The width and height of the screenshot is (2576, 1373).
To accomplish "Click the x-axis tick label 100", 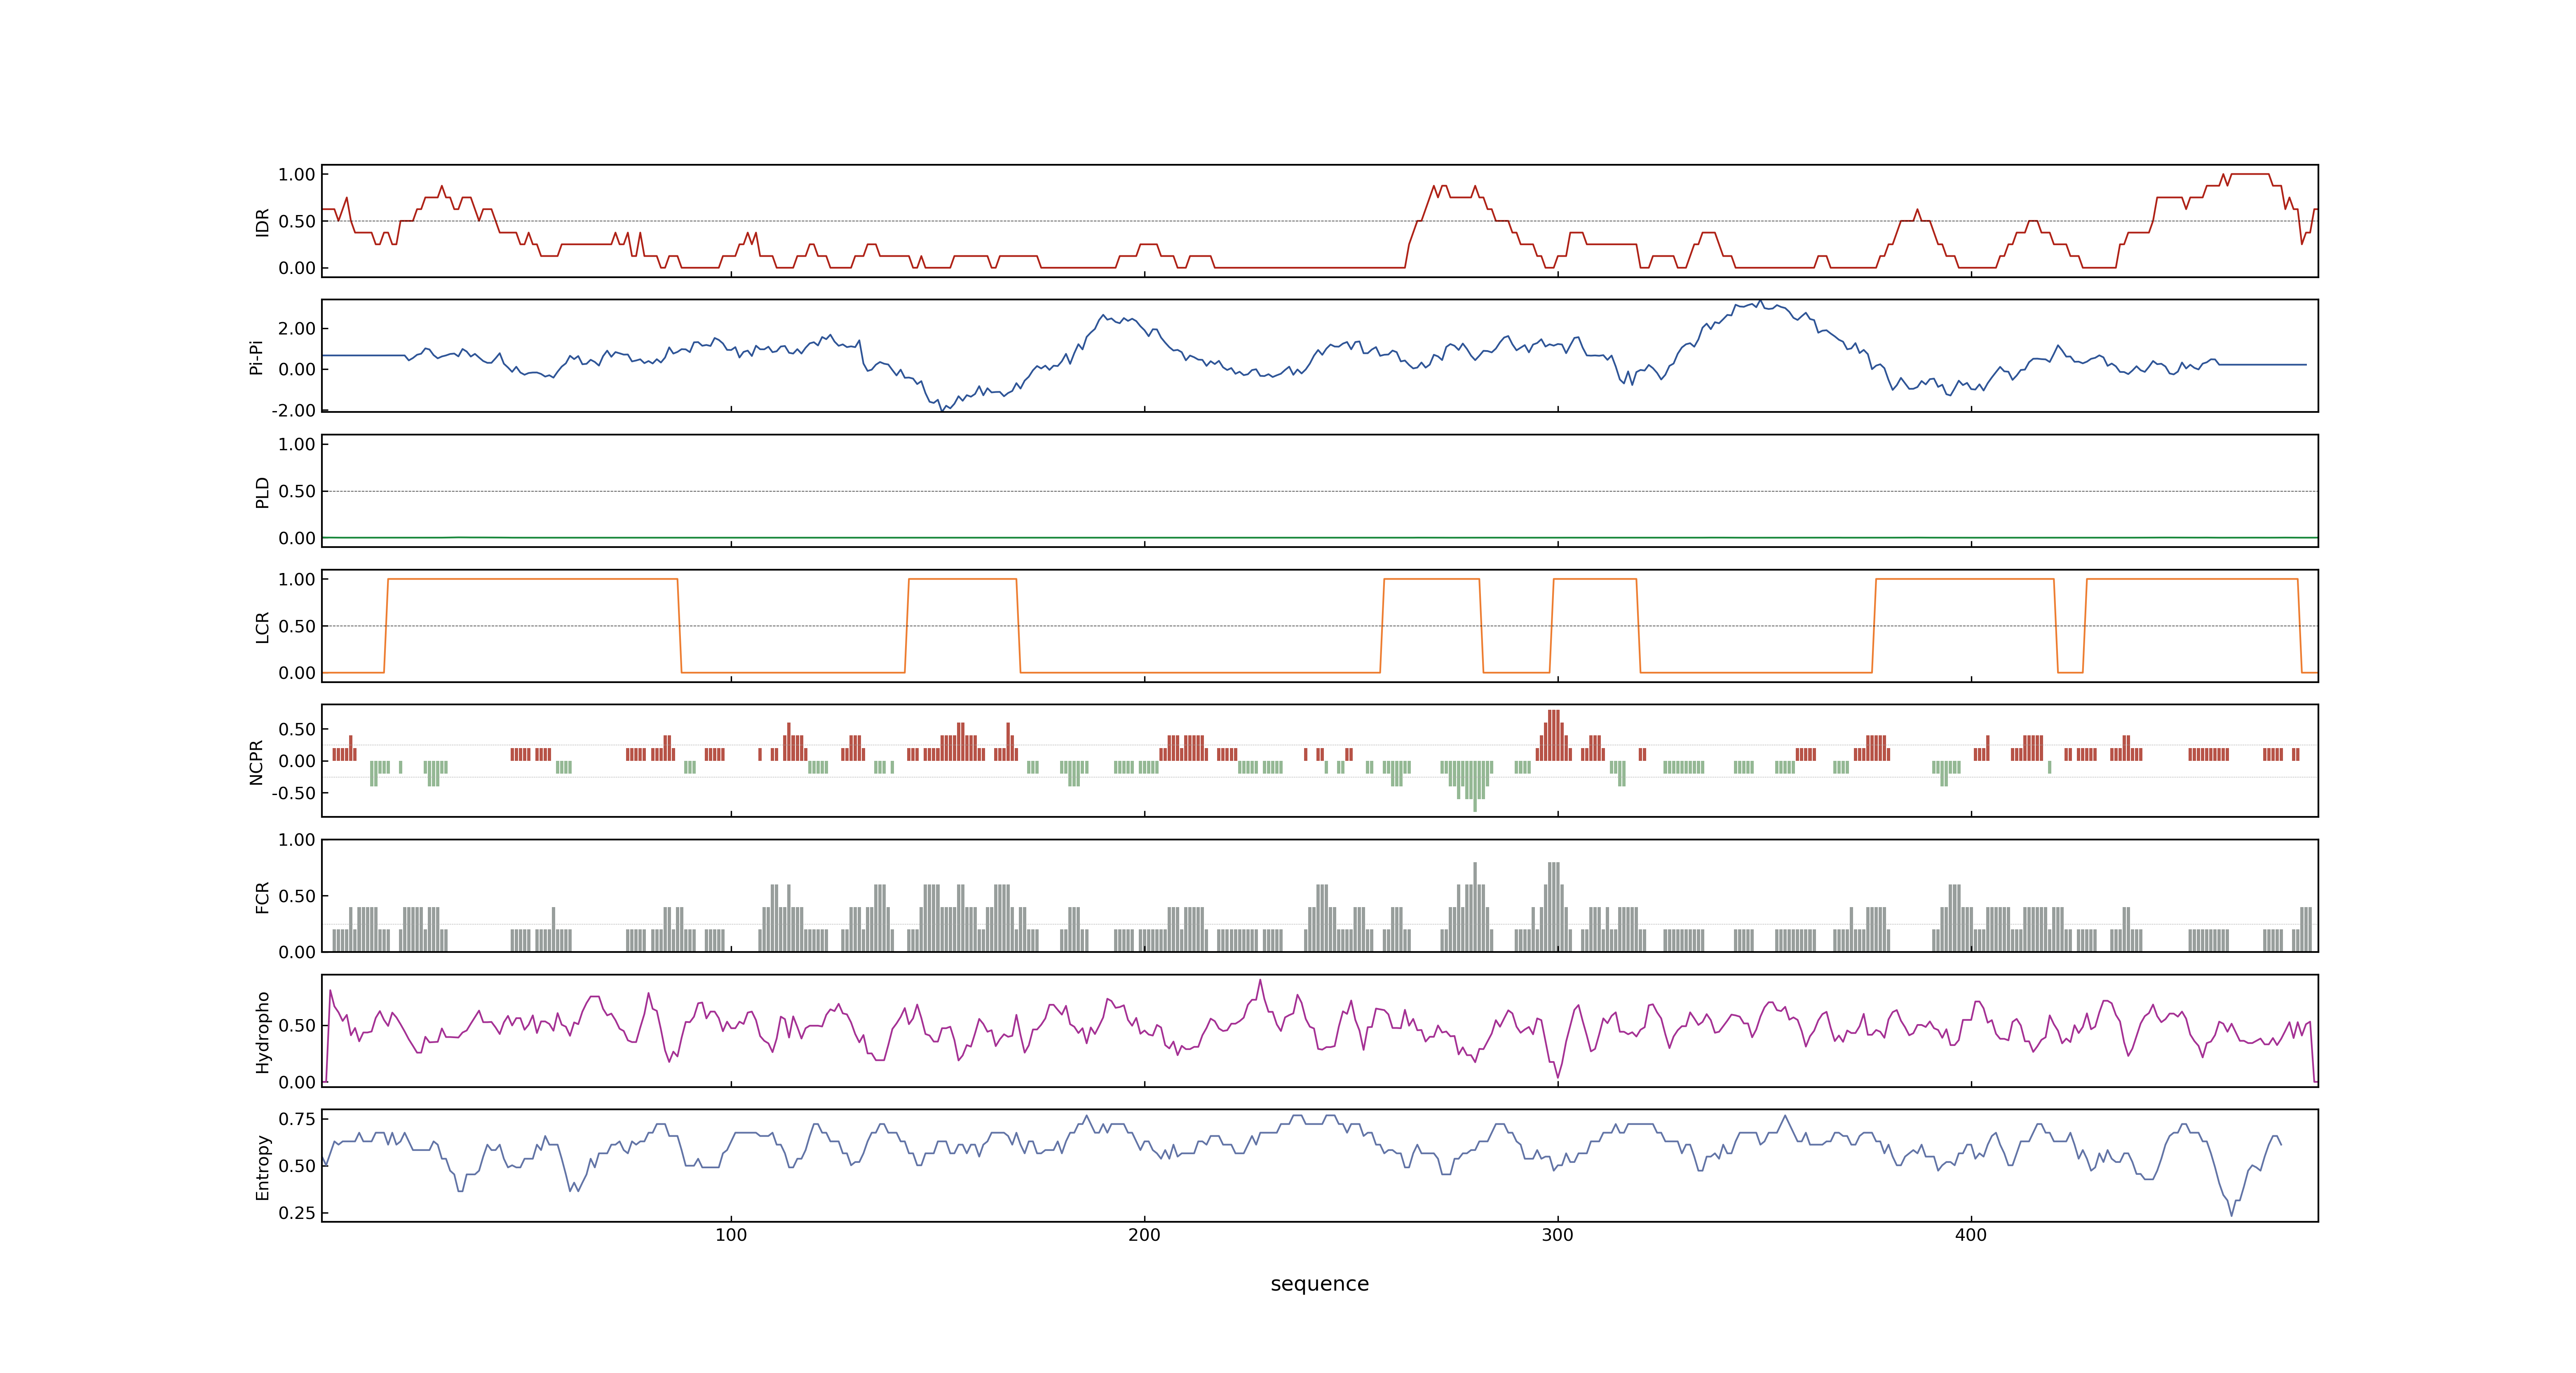I will [731, 1235].
